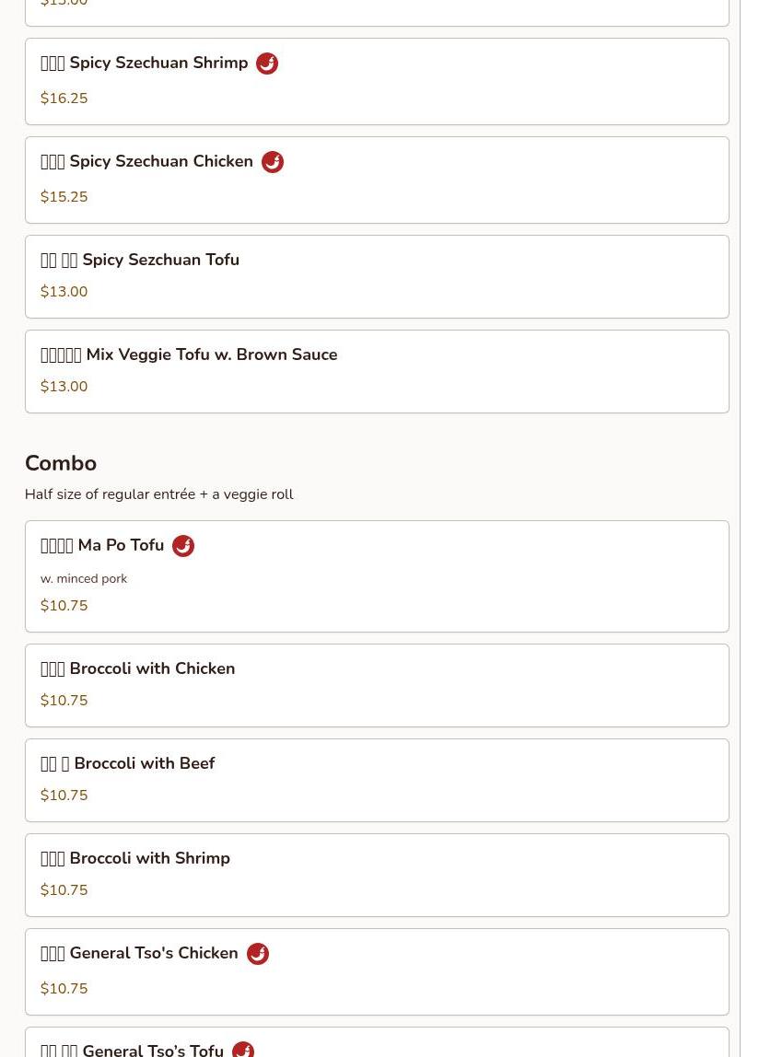The image size is (759, 1057).
Task: Click the 'Half size of regular entrée' description
Action: [159, 494]
